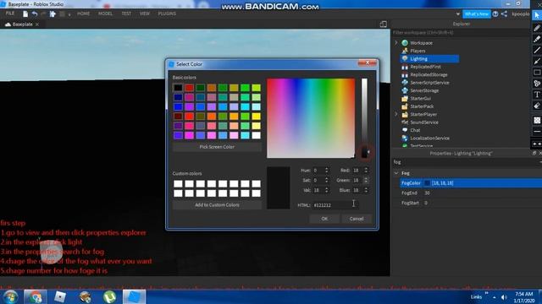Switch to the HOME ribbon tab
This screenshot has width=542, height=304.
(83, 14)
